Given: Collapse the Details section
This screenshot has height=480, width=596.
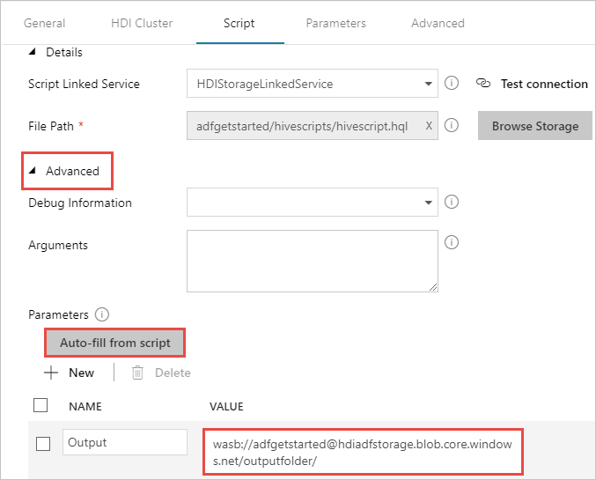Looking at the screenshot, I should pyautogui.click(x=33, y=52).
